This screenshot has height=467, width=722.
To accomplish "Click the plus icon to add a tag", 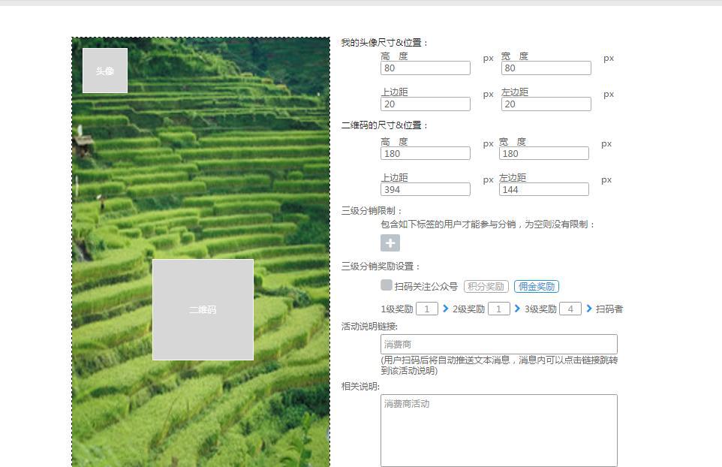I will pos(390,243).
